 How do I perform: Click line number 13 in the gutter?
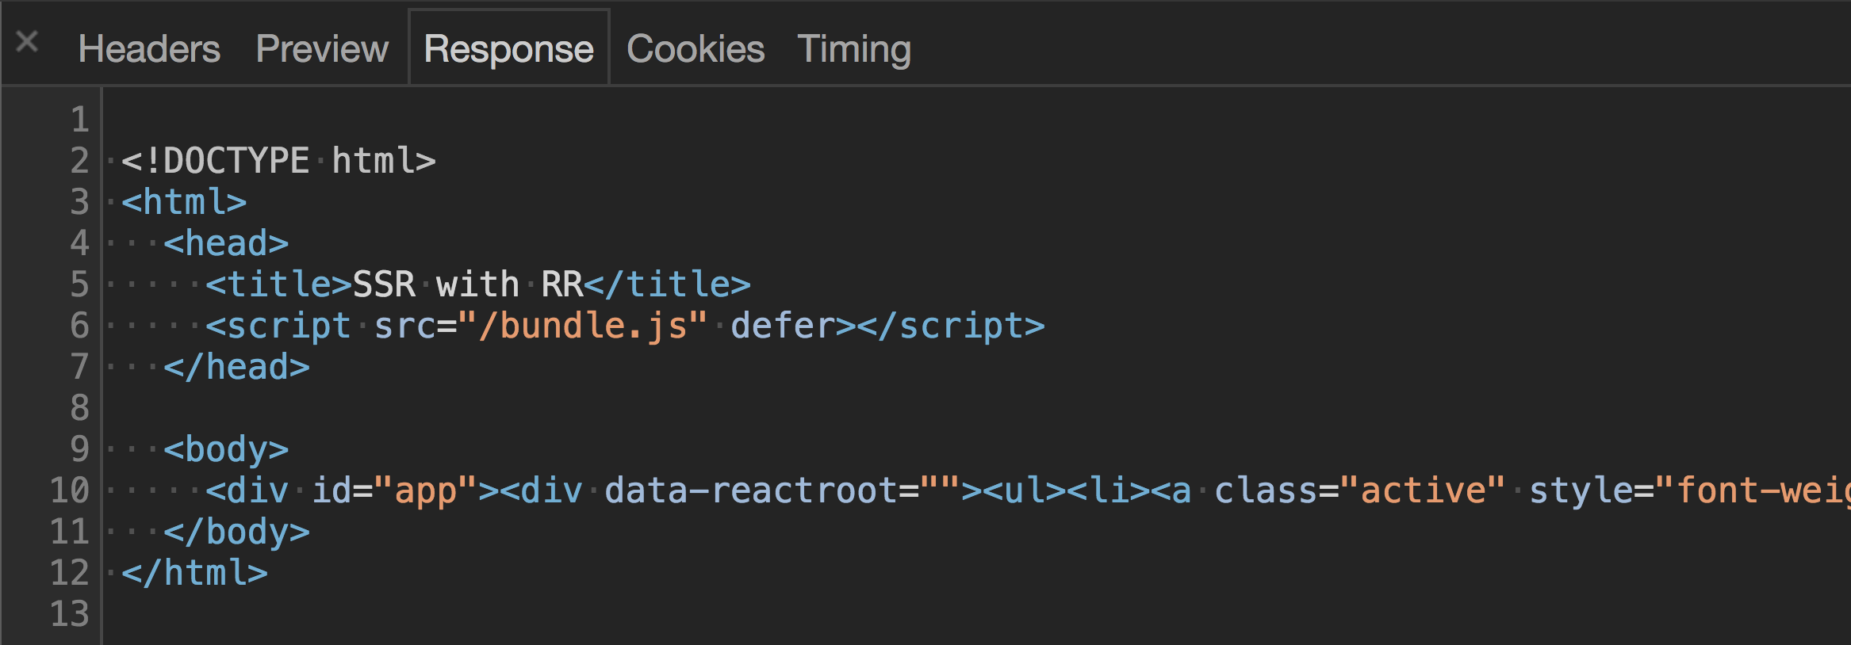click(70, 615)
